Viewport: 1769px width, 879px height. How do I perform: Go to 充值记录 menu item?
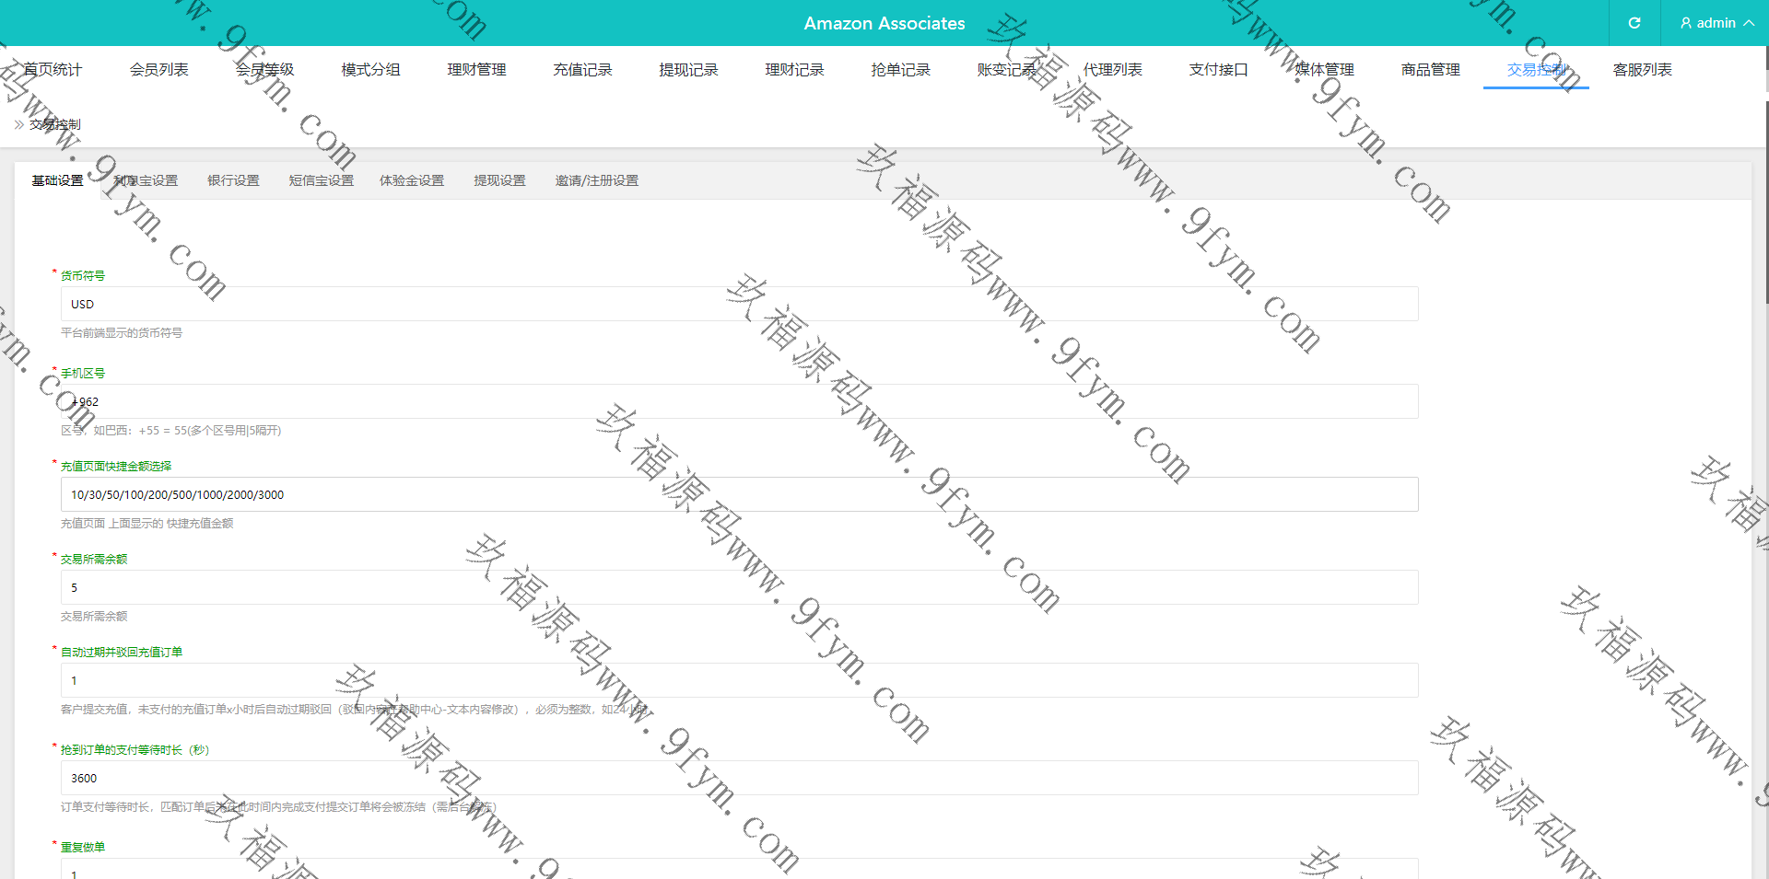tap(582, 70)
